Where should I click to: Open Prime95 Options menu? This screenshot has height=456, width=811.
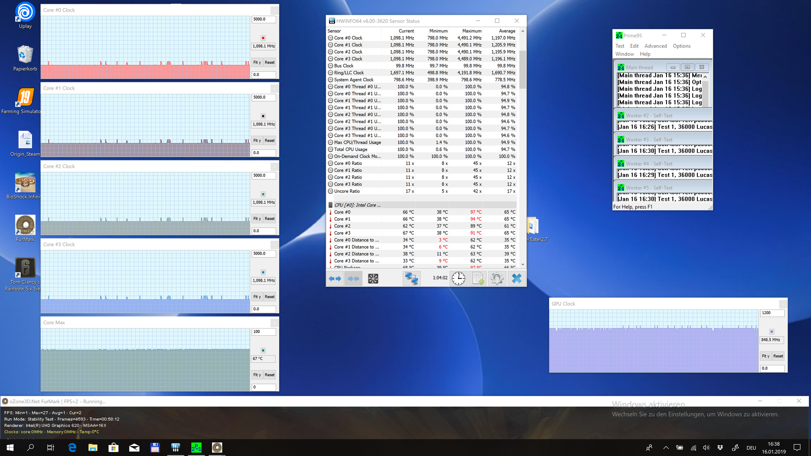pos(681,46)
